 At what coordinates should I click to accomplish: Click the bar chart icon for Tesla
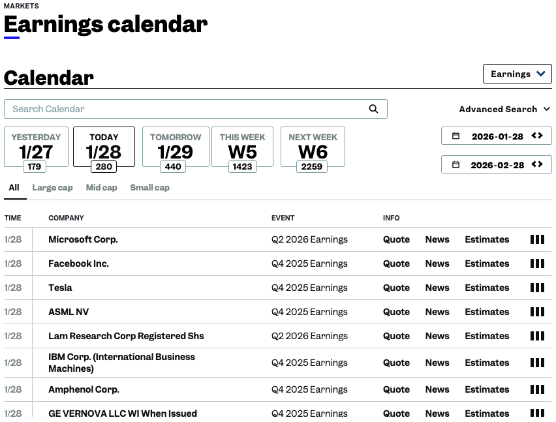tap(537, 288)
